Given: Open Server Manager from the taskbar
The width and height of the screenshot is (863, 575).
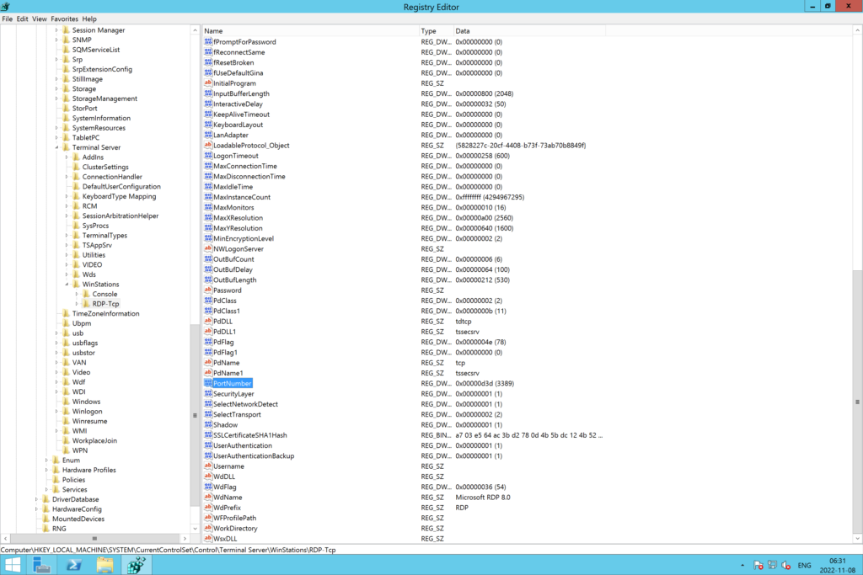Looking at the screenshot, I should tap(41, 564).
